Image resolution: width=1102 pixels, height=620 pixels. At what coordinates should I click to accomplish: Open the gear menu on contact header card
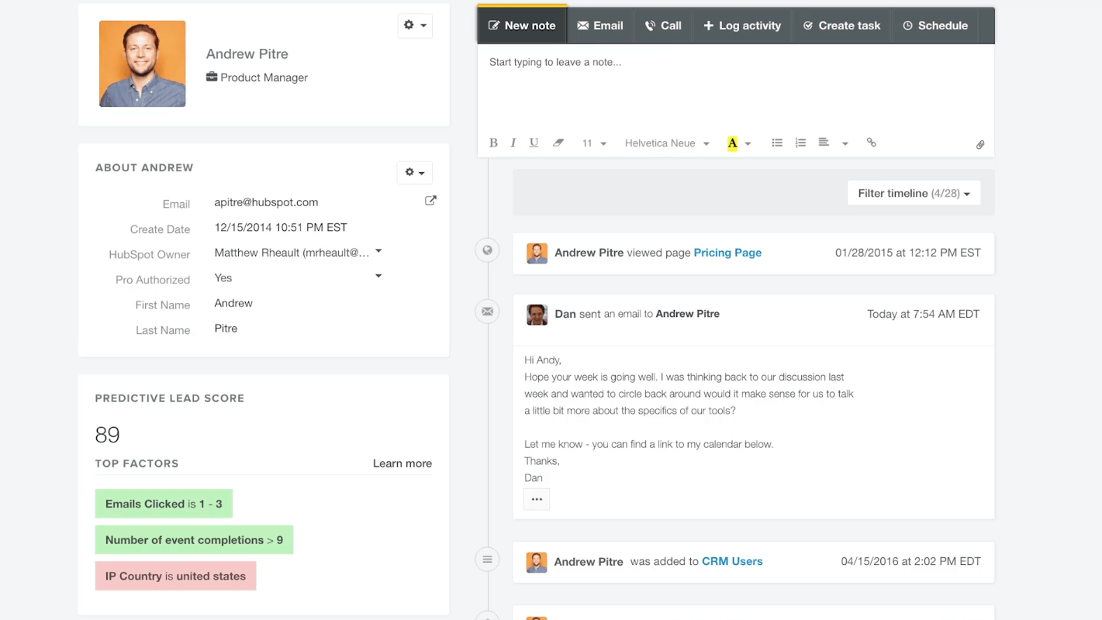(x=415, y=26)
